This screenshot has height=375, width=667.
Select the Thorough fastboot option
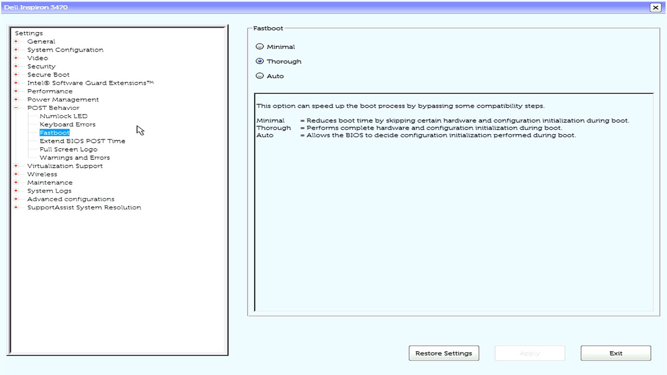260,61
